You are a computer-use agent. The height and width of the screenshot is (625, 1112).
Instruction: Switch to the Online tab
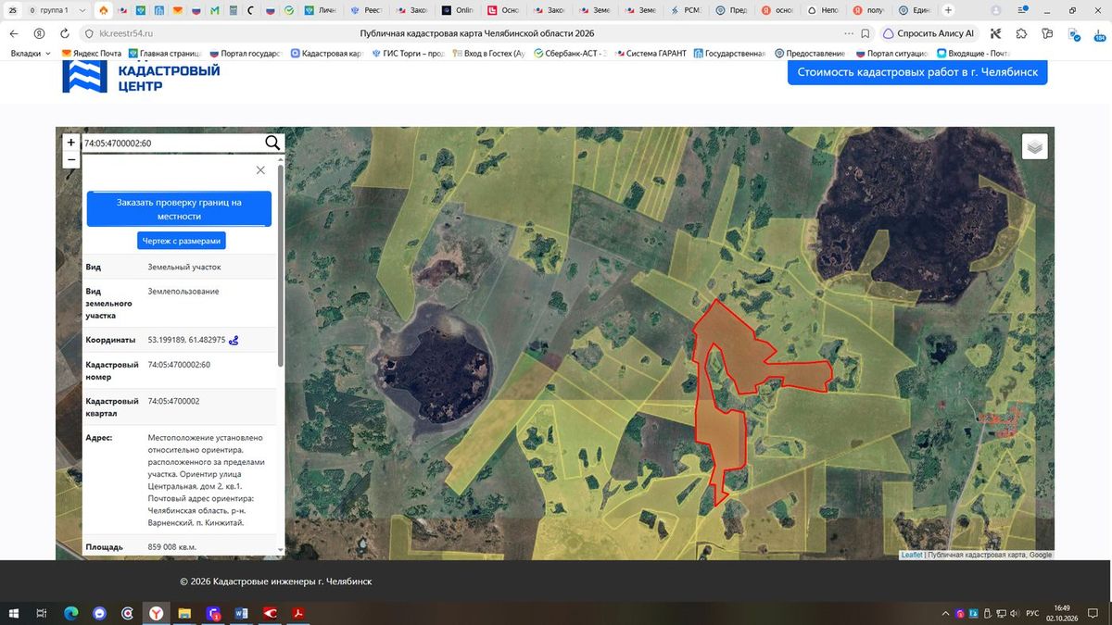click(458, 10)
